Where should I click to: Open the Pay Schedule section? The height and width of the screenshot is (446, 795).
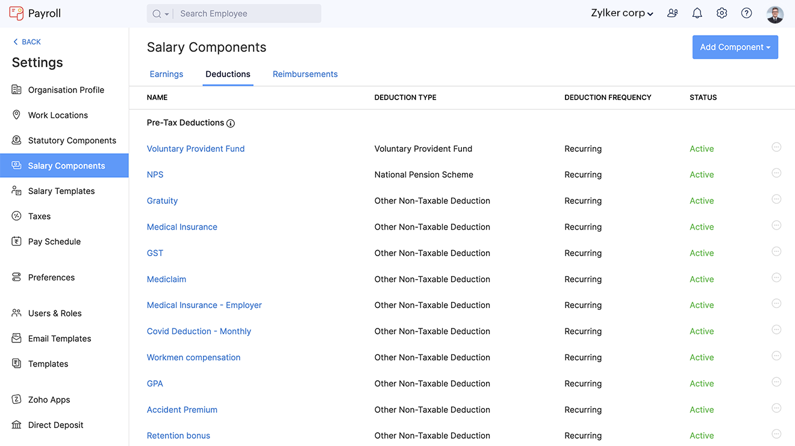click(x=54, y=241)
